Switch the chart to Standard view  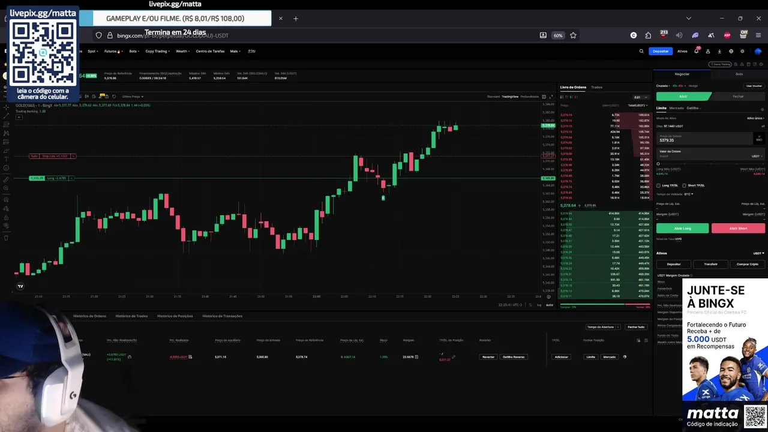[x=493, y=97]
